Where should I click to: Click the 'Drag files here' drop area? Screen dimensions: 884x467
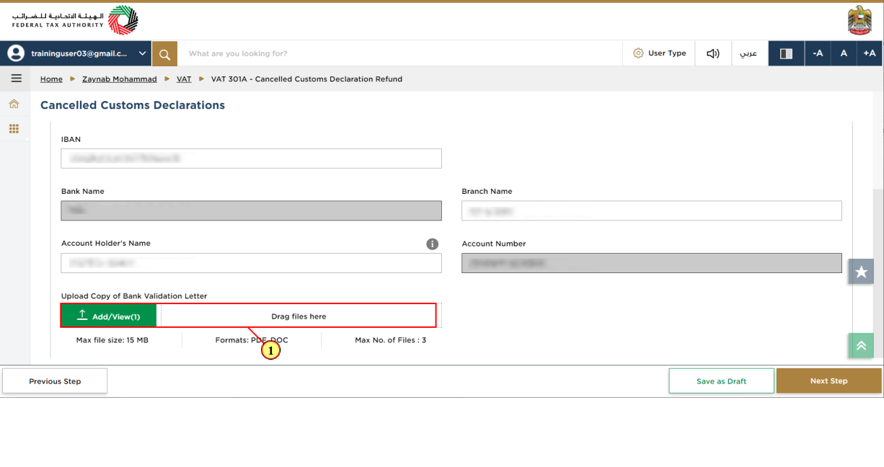299,316
